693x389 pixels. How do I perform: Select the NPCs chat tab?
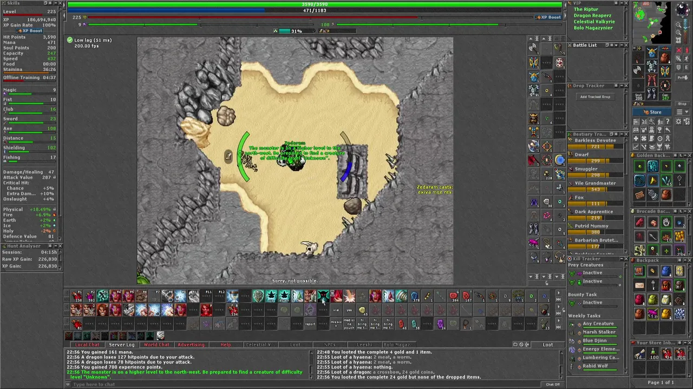click(x=330, y=345)
